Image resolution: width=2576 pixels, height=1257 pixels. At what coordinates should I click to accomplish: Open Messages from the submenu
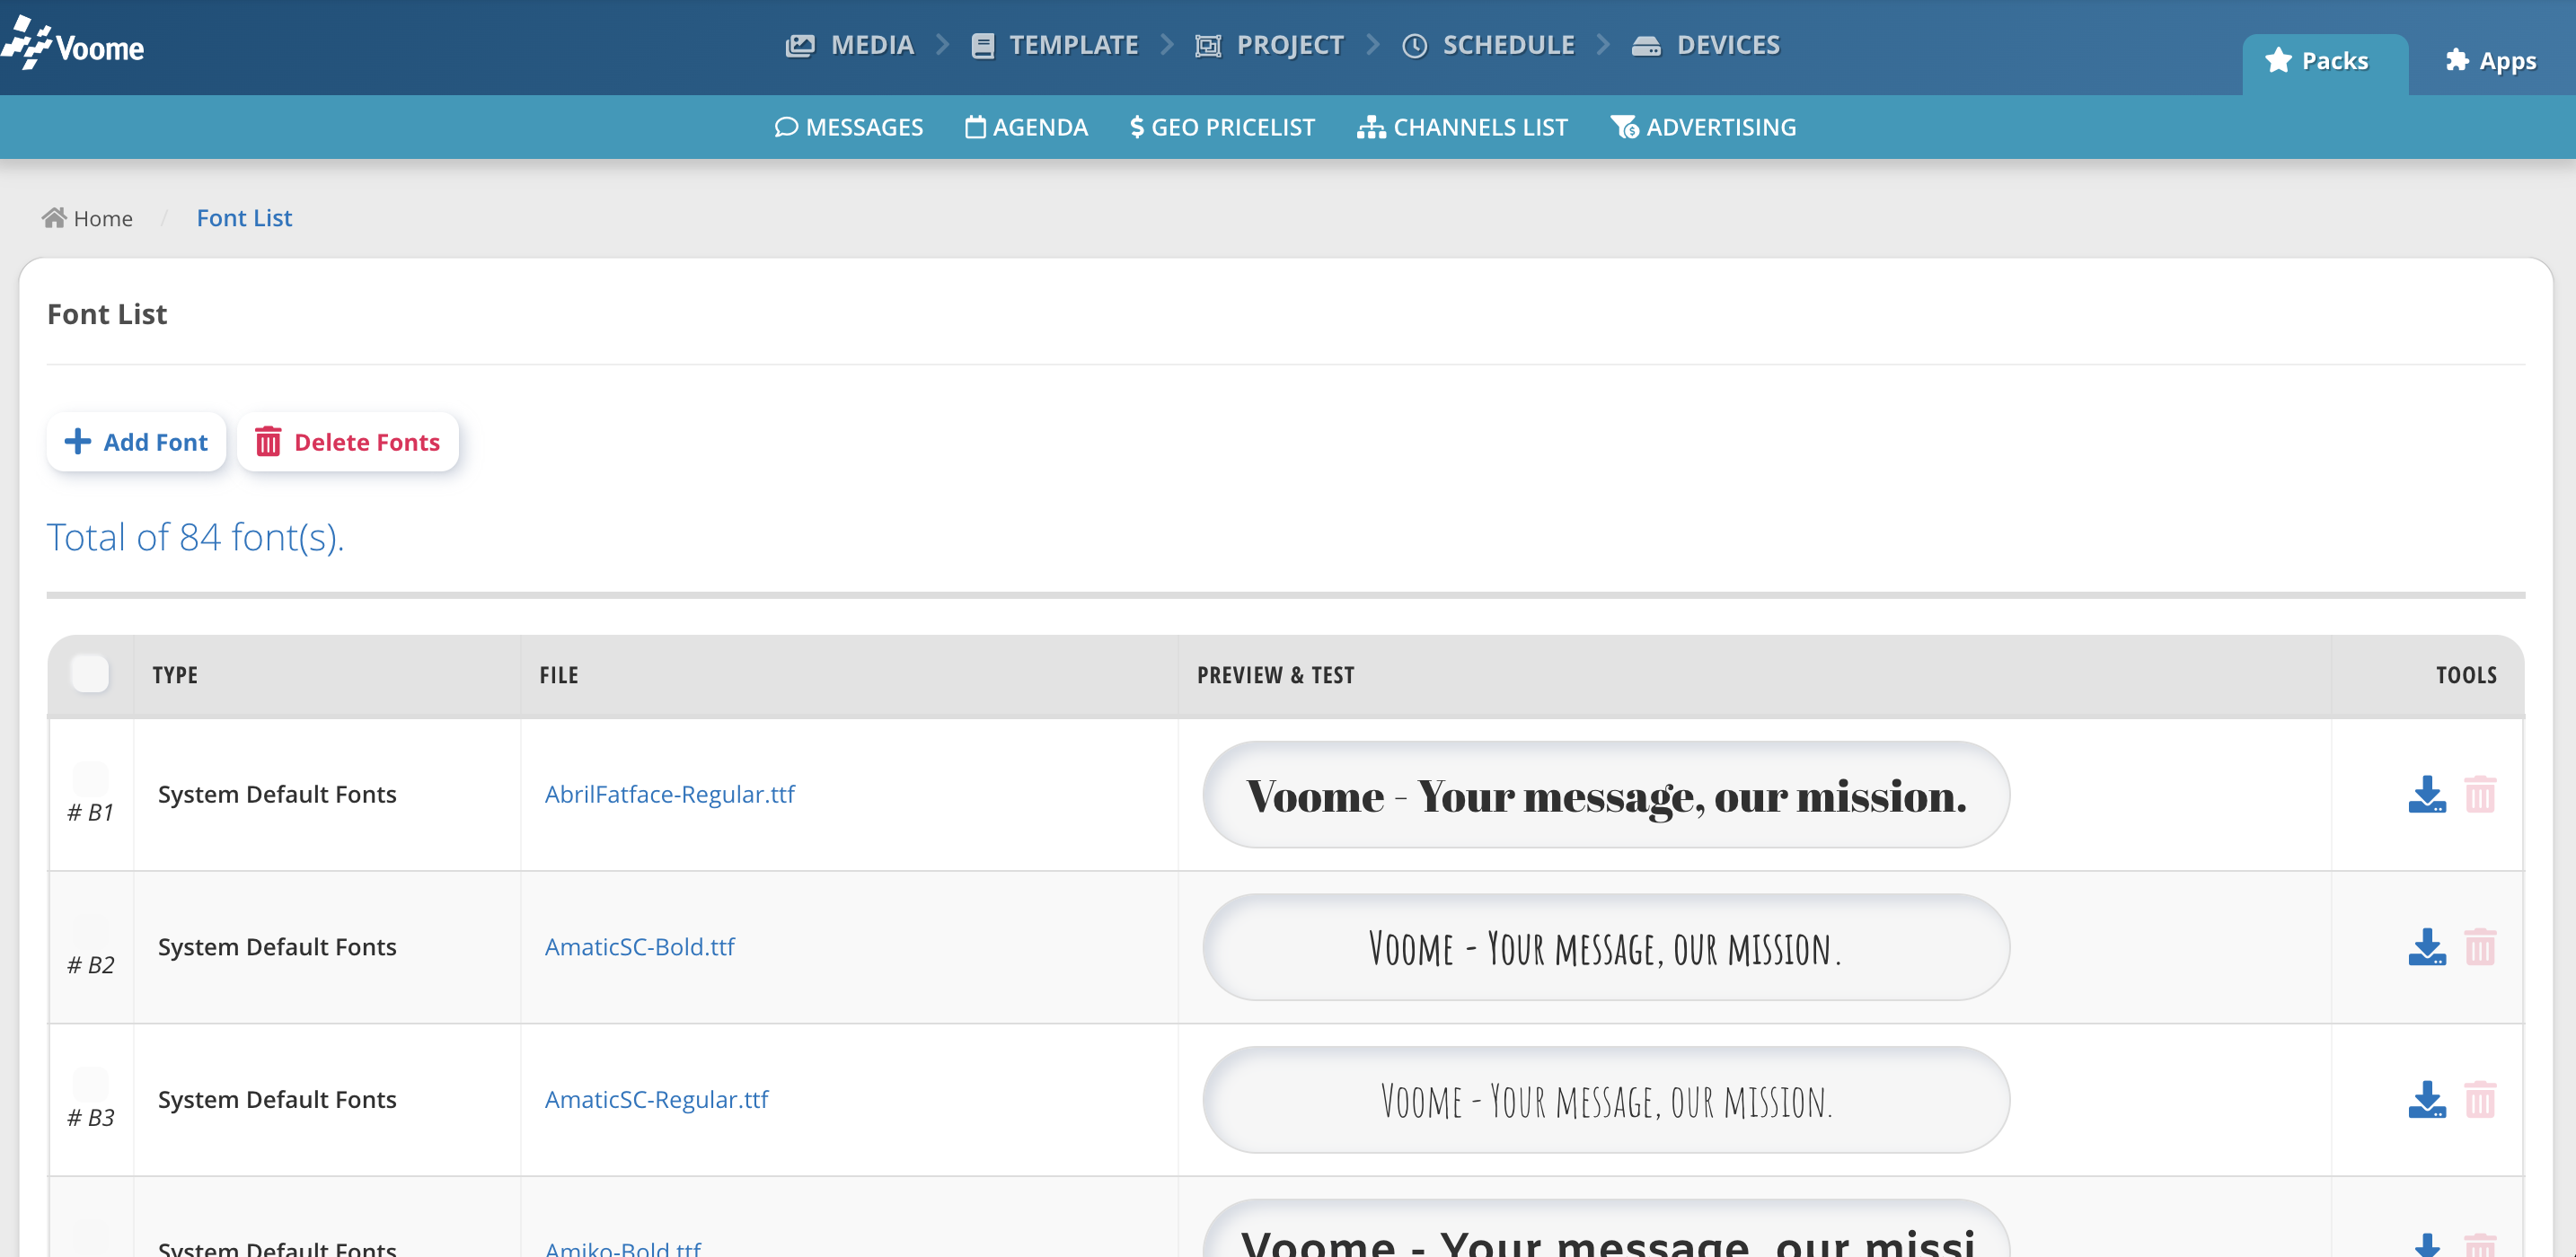pyautogui.click(x=849, y=127)
